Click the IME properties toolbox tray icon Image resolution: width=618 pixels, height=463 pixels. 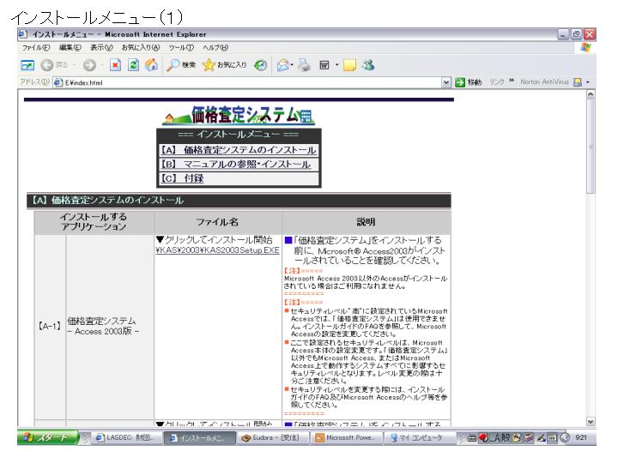pos(529,437)
